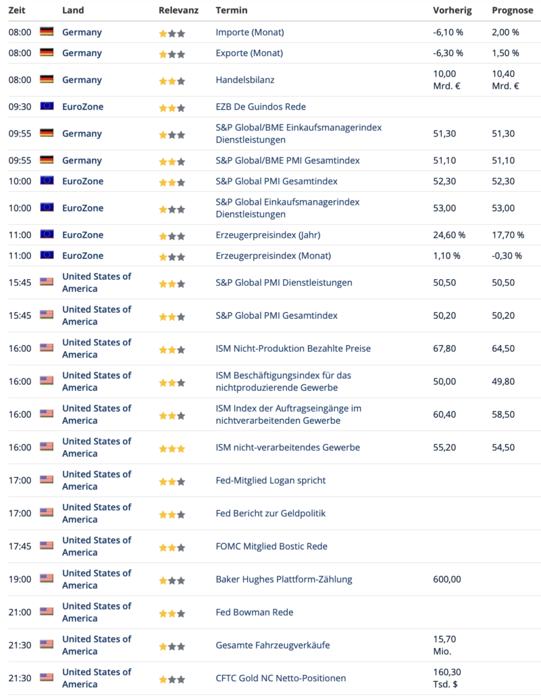Click United States of America in FOMC Bostic row
Image resolution: width=541 pixels, height=696 pixels.
97,546
